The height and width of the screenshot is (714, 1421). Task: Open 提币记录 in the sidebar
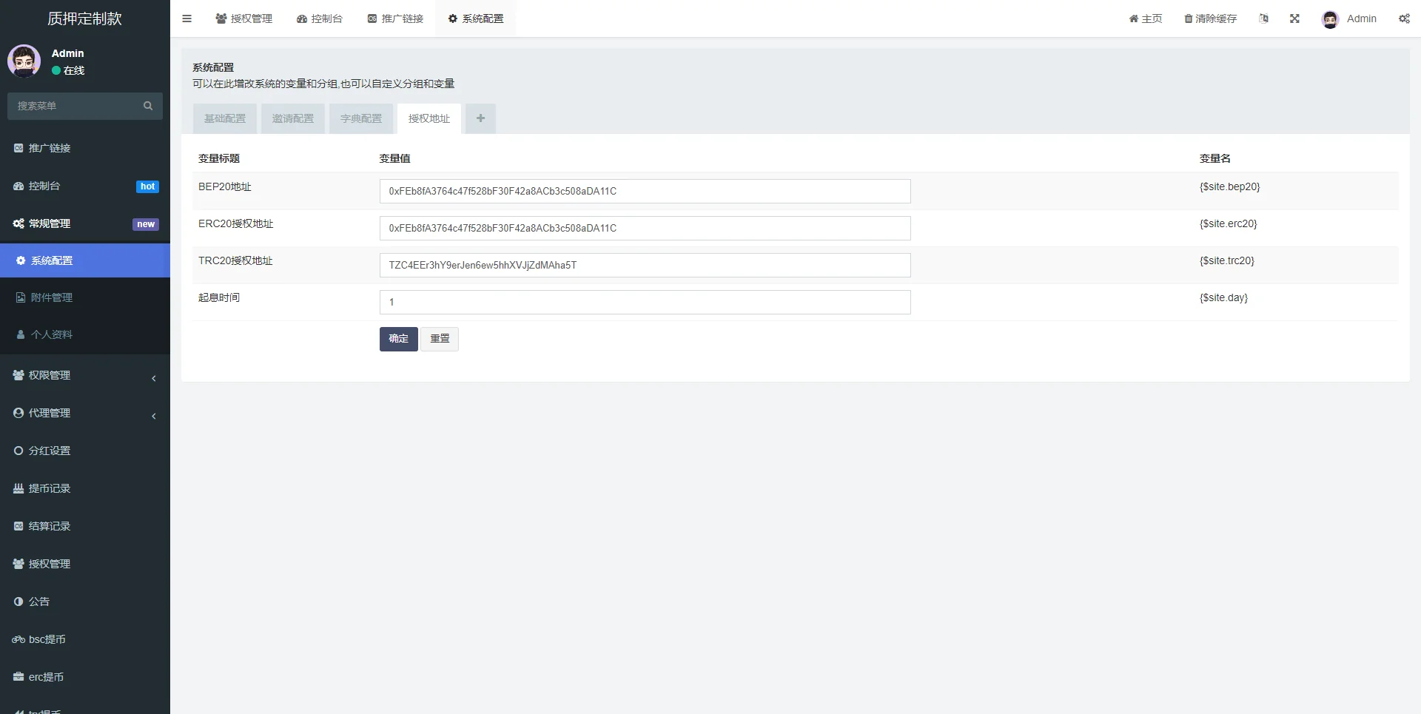pyautogui.click(x=50, y=488)
